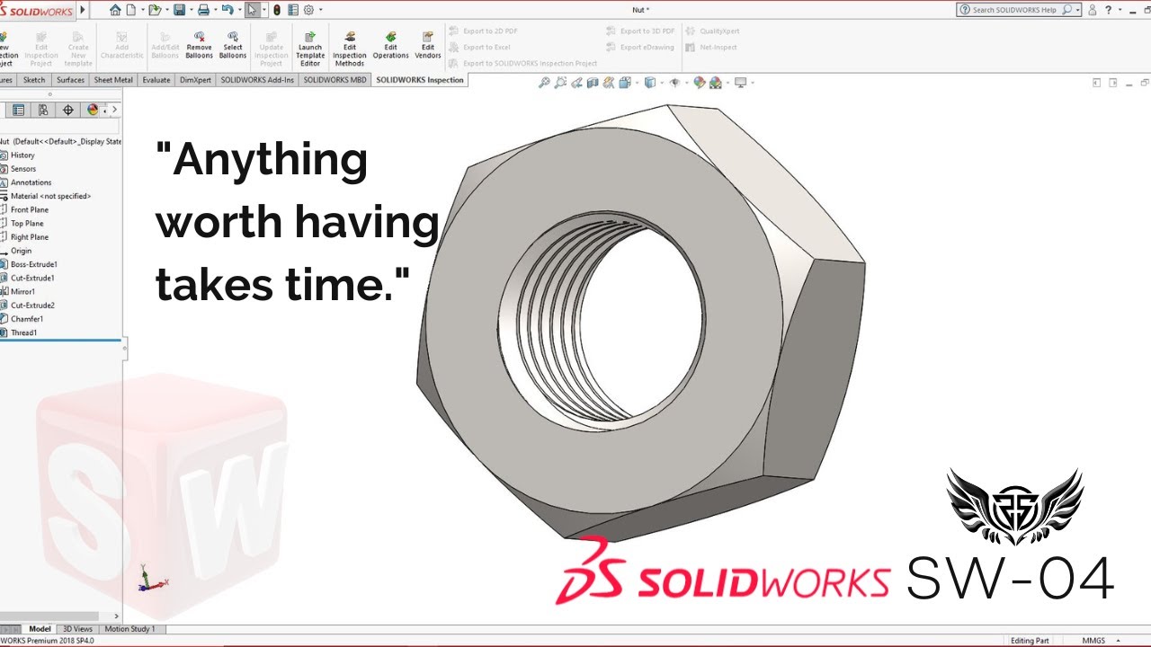Create a new document with the New icon
This screenshot has width=1151, height=647.
click(130, 10)
